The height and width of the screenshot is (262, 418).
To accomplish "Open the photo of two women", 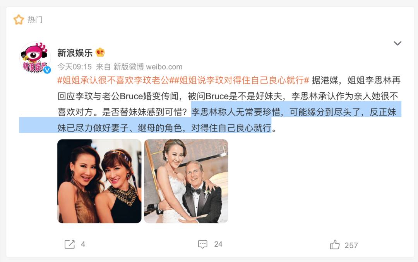I will [x=99, y=181].
